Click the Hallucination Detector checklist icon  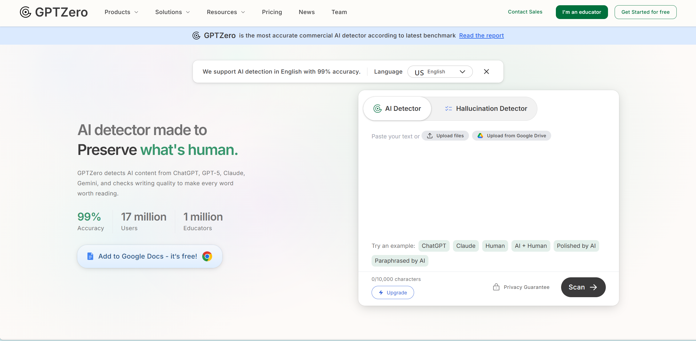449,109
